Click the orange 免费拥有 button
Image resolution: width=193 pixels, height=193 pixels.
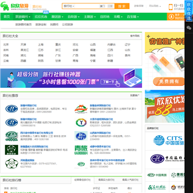coord(169,81)
